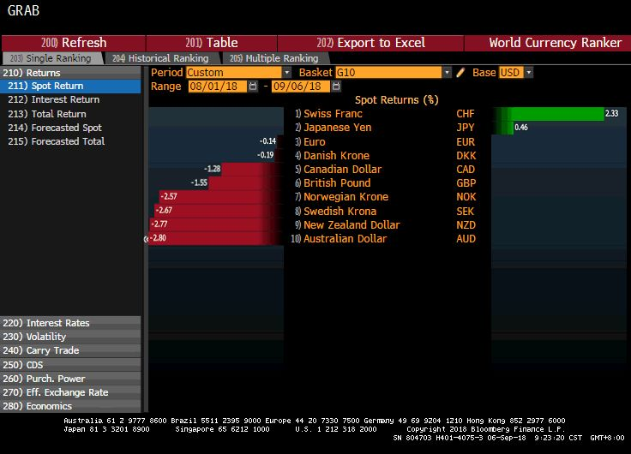This screenshot has width=631, height=454.
Task: Click New Zealand Dollar in the ranking
Action: tap(352, 224)
